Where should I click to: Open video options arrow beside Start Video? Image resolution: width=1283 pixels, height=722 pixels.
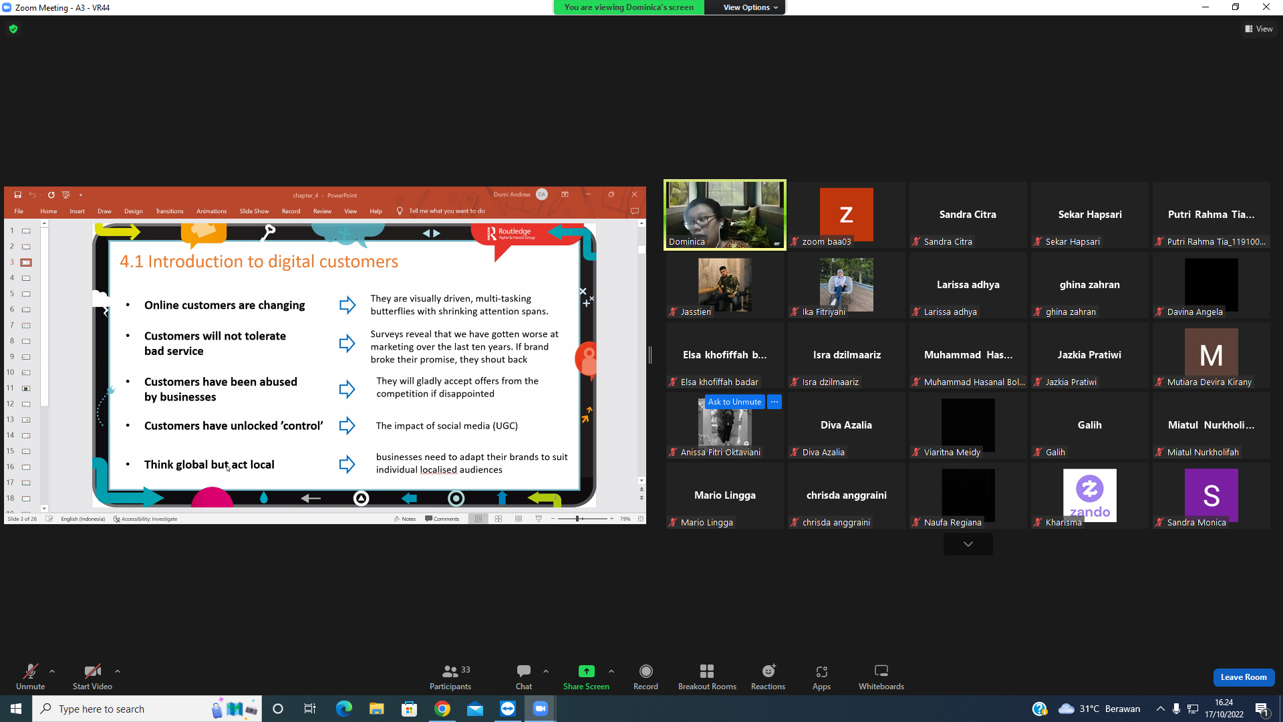point(118,671)
